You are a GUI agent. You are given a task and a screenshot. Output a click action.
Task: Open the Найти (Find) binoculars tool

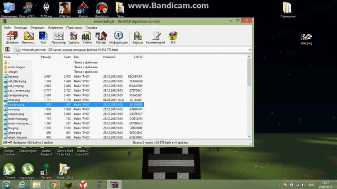pos(87,37)
